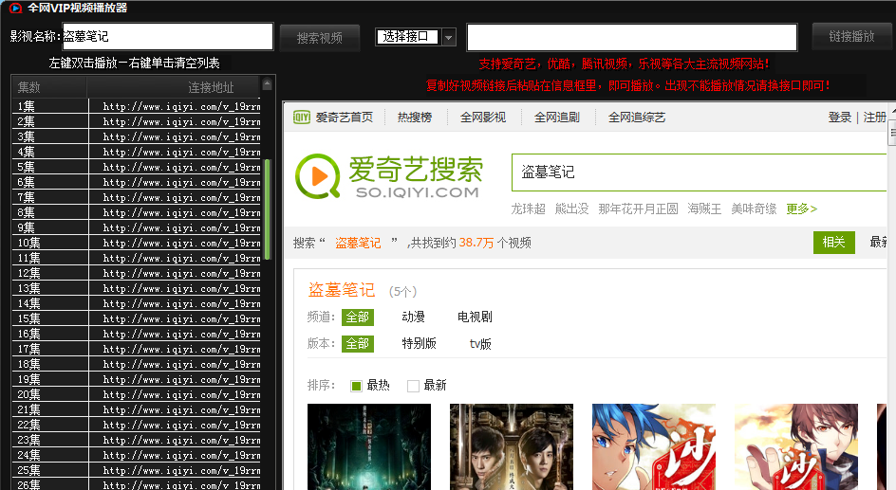This screenshot has height=490, width=896.
Task: Click the 搜索视频 button
Action: click(320, 38)
